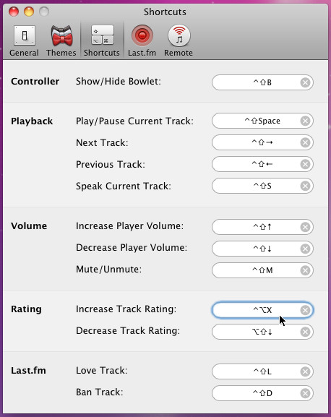331x417 pixels.
Task: Clear the Speak Current Track shortcut
Action: point(305,186)
